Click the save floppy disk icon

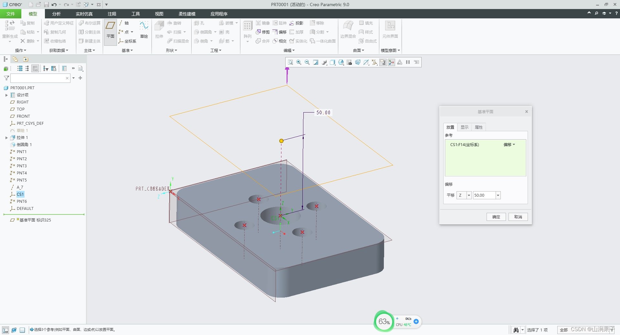coord(46,5)
